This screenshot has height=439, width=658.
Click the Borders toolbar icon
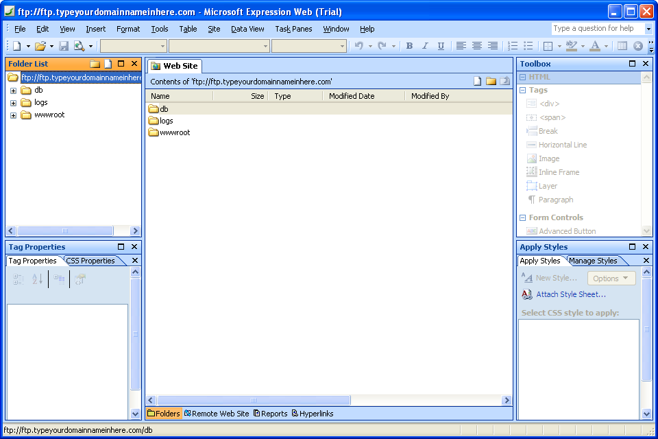click(548, 46)
